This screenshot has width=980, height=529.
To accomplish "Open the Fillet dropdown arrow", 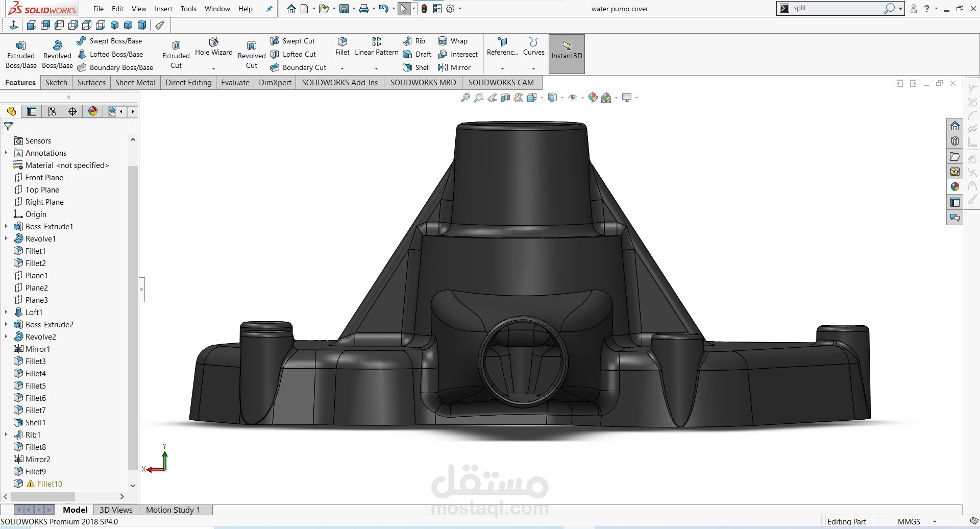I will (x=342, y=68).
